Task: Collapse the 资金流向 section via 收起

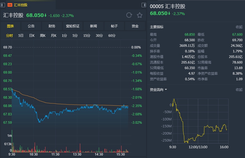Action: click(x=239, y=90)
